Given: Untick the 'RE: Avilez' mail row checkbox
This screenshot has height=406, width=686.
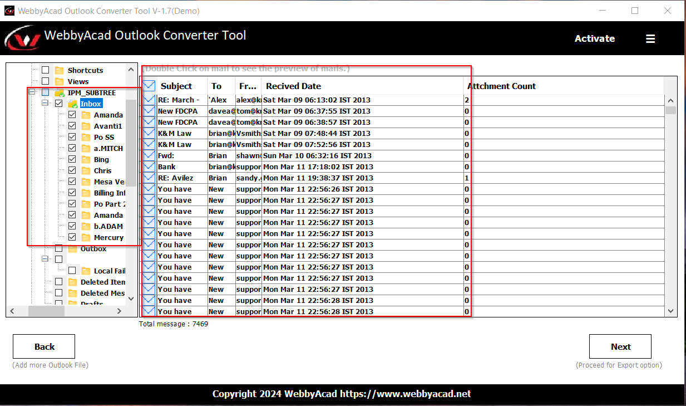Looking at the screenshot, I should [x=149, y=178].
